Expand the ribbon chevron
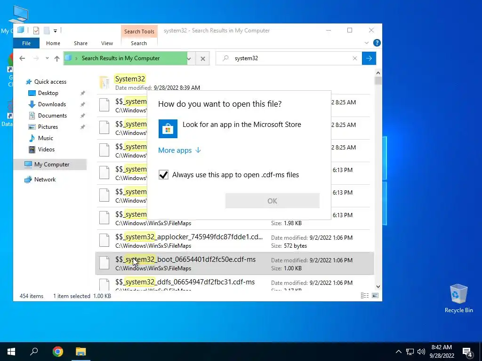 [x=366, y=43]
